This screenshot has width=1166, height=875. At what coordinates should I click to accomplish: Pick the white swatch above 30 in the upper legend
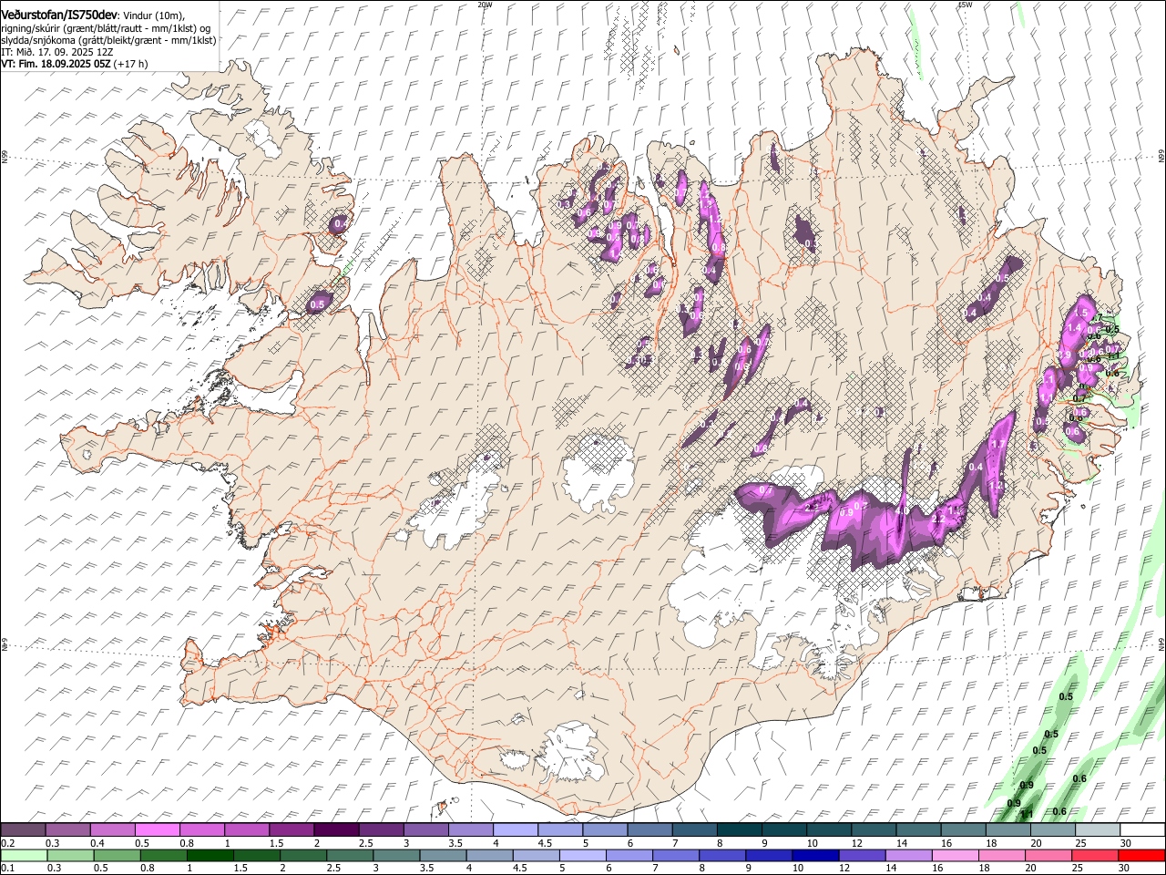1141,830
